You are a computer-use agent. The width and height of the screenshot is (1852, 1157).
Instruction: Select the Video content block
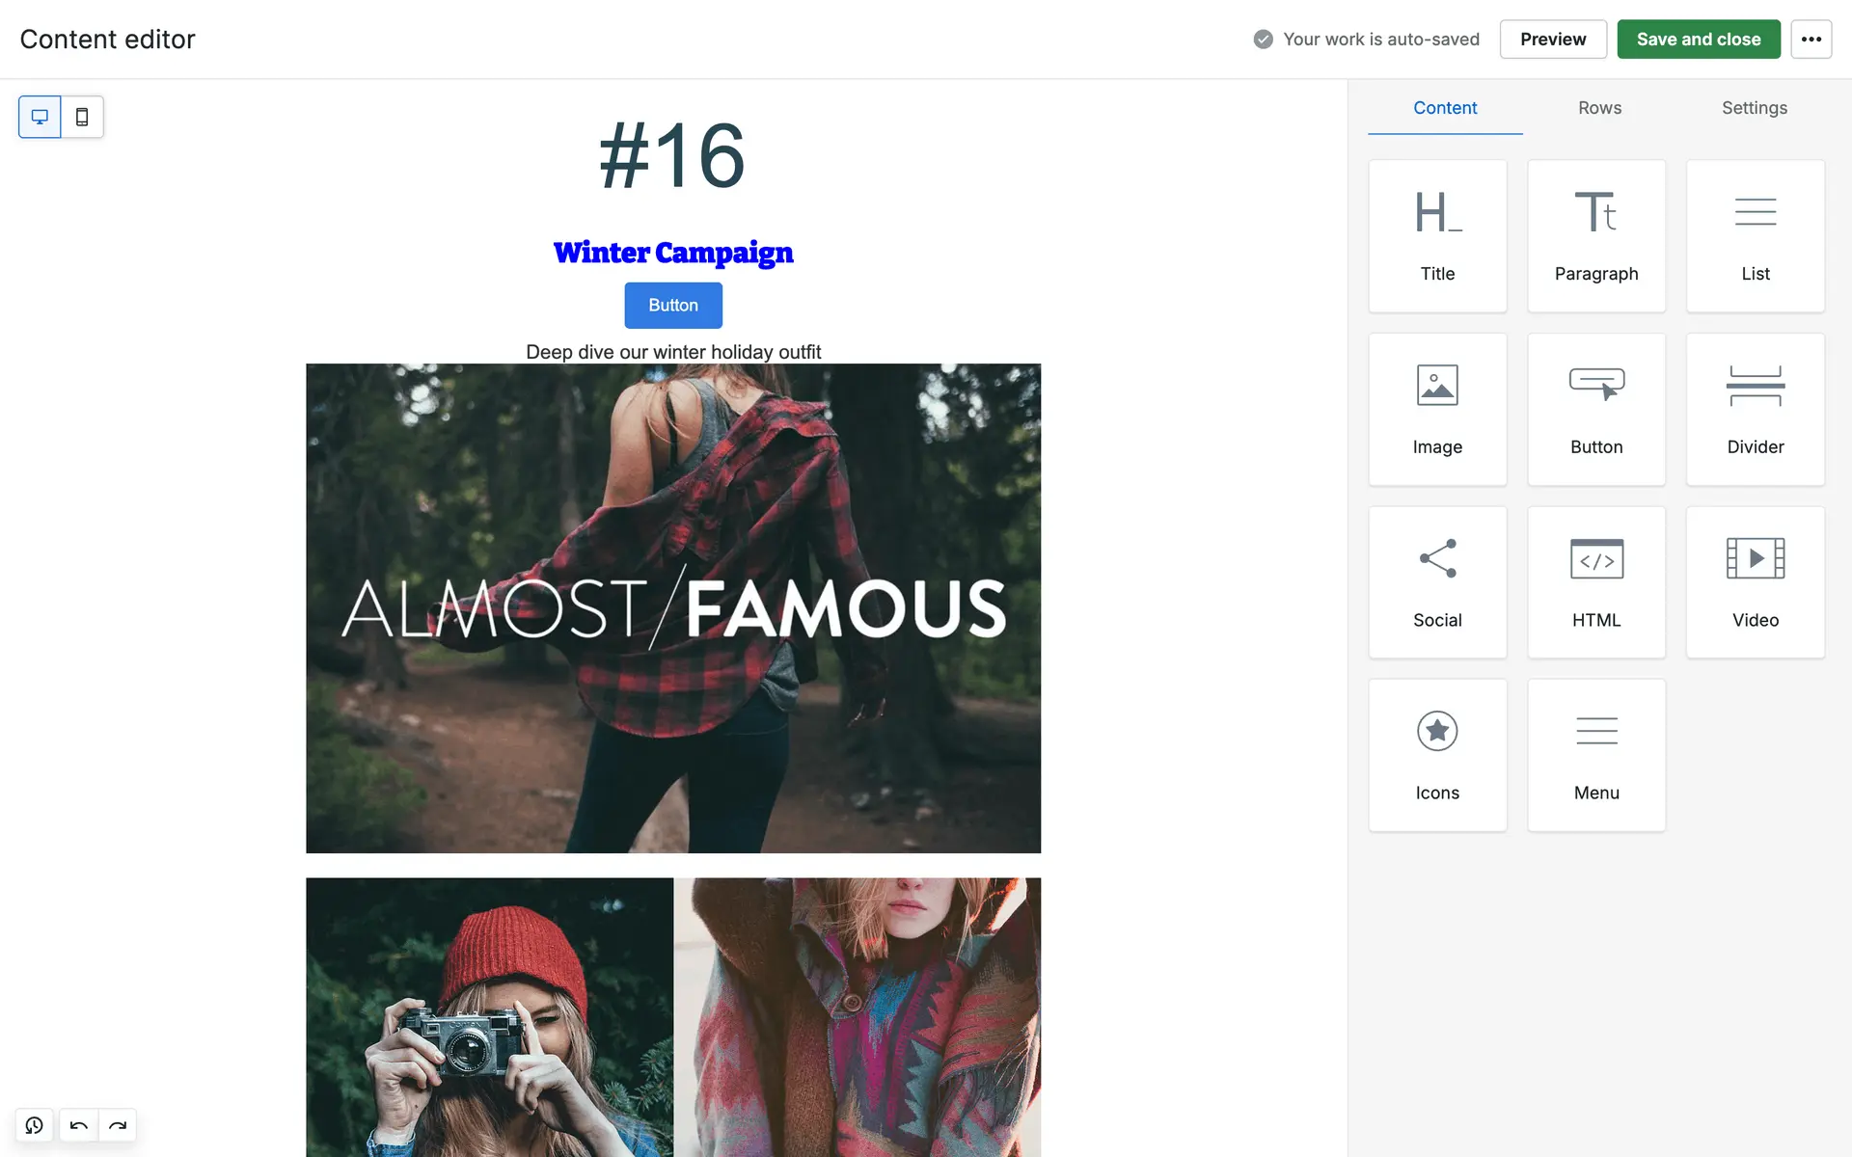(x=1755, y=582)
